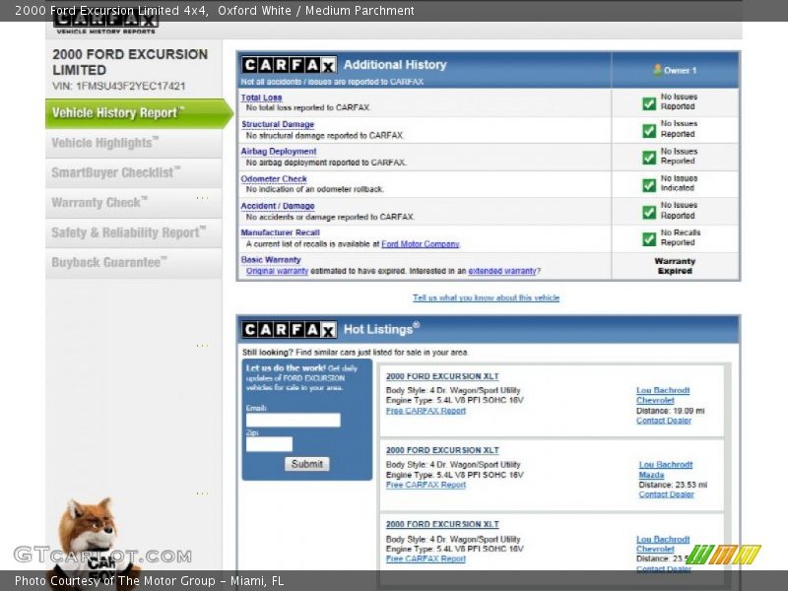788x591 pixels.
Task: Click the CARFAX logo in Hot Listings header
Action: tap(289, 330)
